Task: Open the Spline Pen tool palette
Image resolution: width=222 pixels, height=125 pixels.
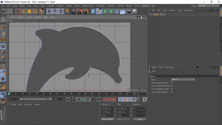Action: pos(99,11)
